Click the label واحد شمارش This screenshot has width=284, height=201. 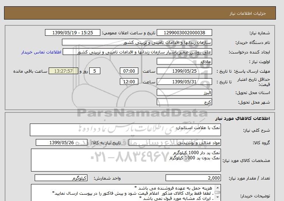[107, 179]
